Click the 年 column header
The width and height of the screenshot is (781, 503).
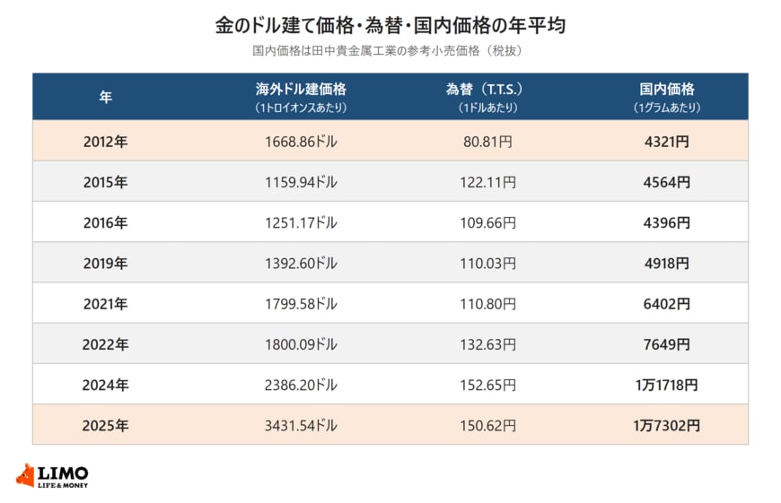point(106,97)
